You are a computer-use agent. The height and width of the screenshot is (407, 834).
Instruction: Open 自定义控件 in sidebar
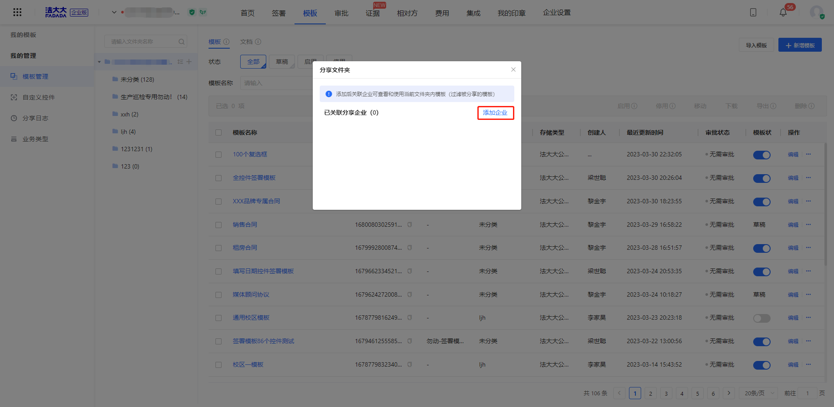coord(47,97)
